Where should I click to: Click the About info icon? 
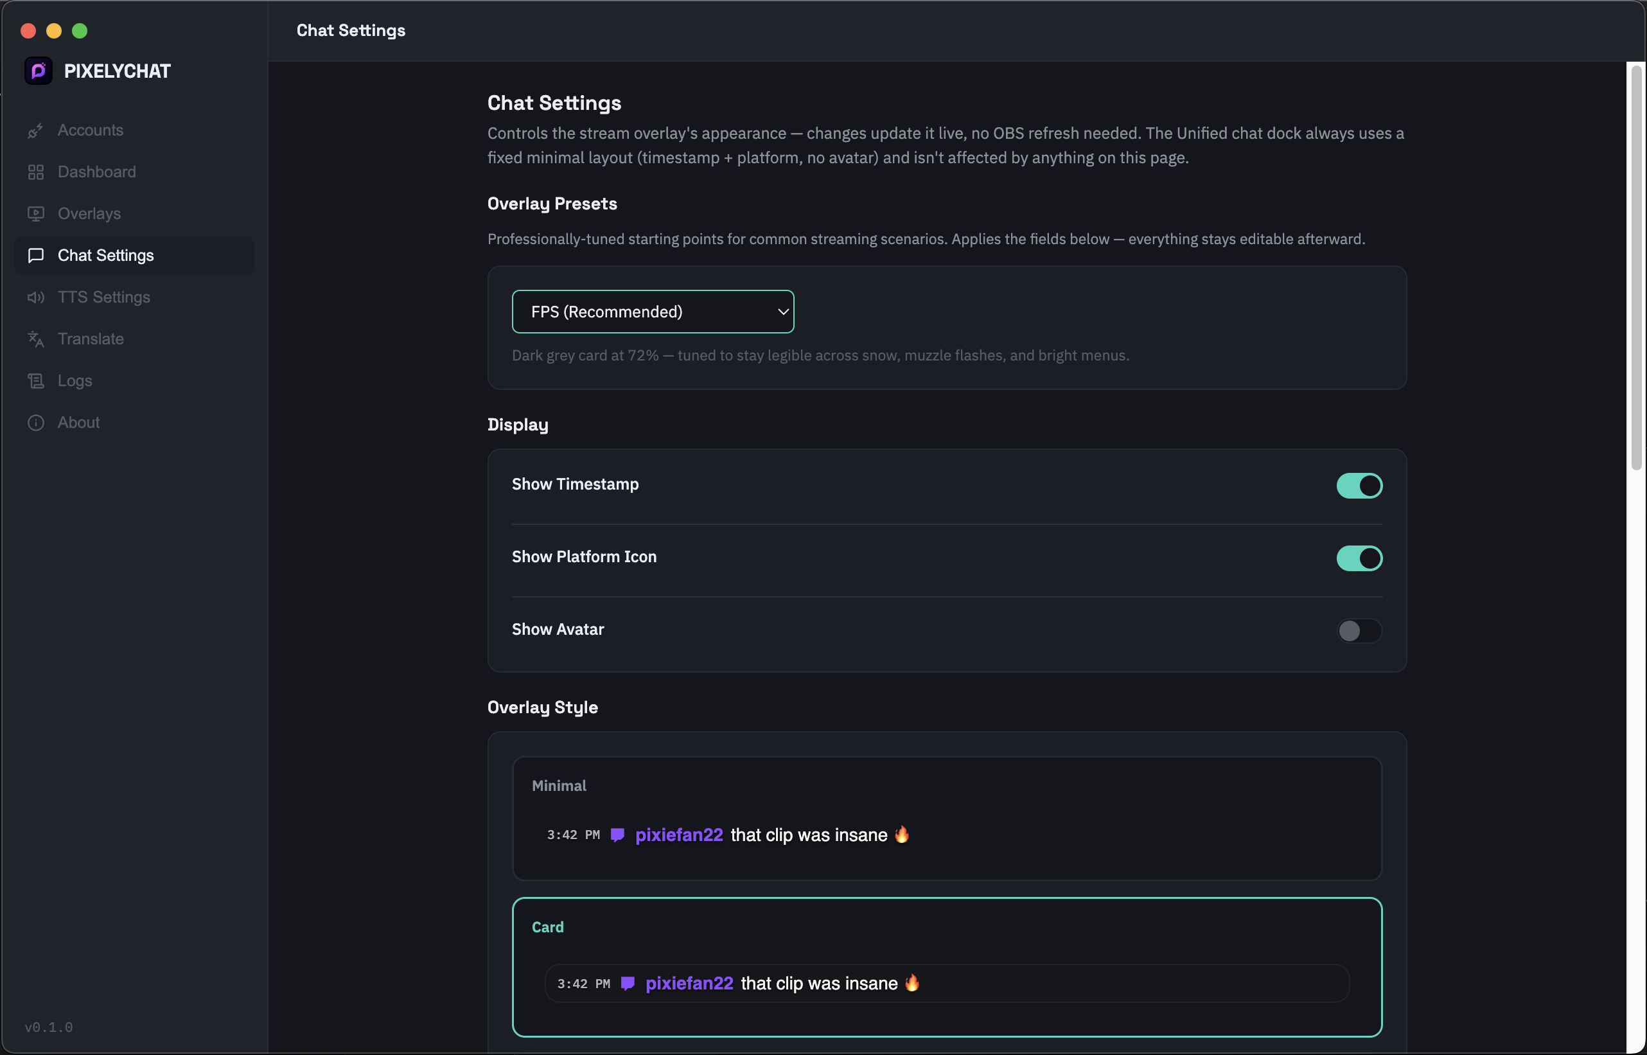pyautogui.click(x=35, y=423)
